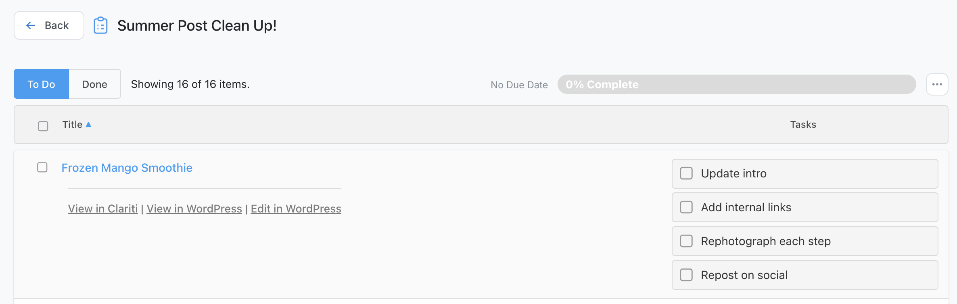
Task: Sort by the Title column header
Action: 72,125
